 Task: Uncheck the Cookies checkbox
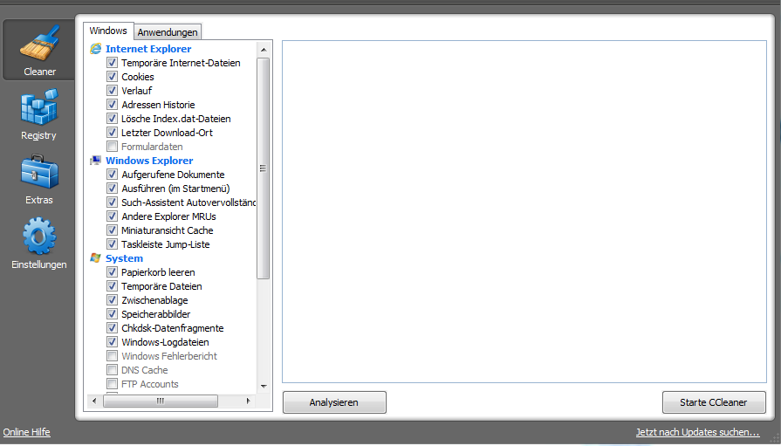pyautogui.click(x=113, y=77)
